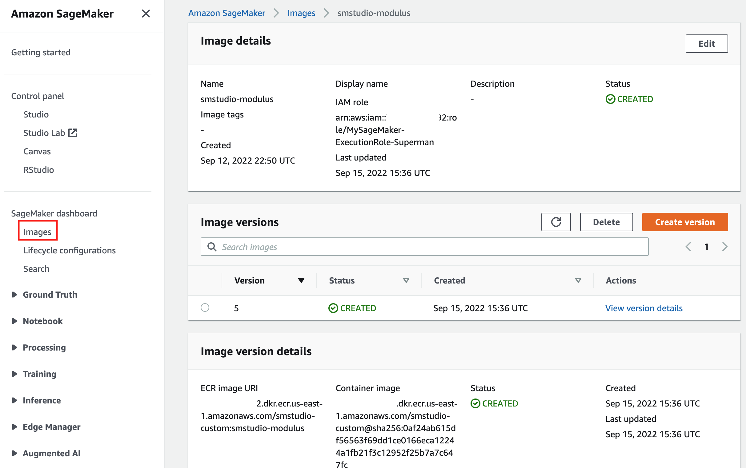The image size is (746, 468).
Task: Click the container image sha256 value
Action: [397, 434]
